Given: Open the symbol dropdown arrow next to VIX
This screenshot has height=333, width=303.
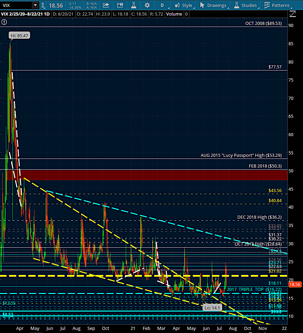Looking at the screenshot, I should point(35,5).
